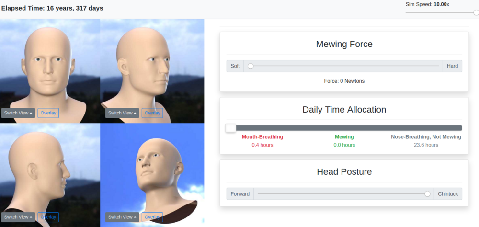Click the 'Nose-Breathing, Not Mewing' label
479x227 pixels.
[426, 137]
